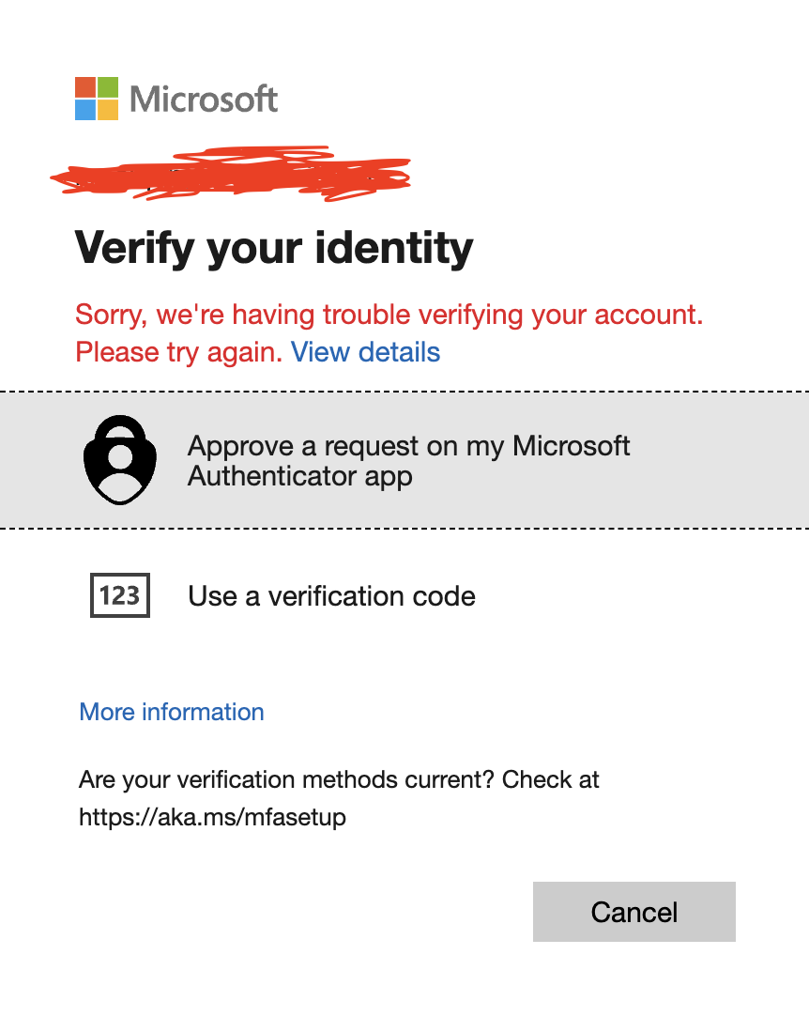Open the More information link
The width and height of the screenshot is (809, 1016).
[x=171, y=712]
